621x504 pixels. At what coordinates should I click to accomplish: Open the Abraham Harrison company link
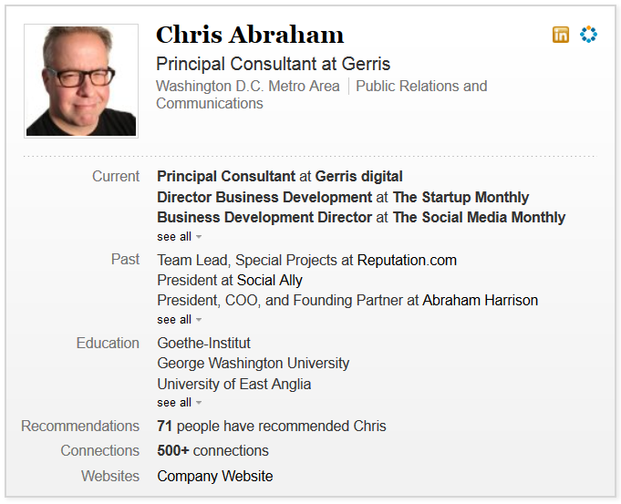480,300
